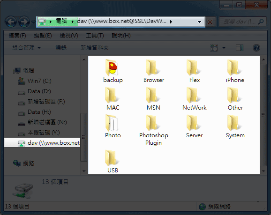The width and height of the screenshot is (271, 215).
Task: Stop loading with the red X
Action: [x=210, y=22]
